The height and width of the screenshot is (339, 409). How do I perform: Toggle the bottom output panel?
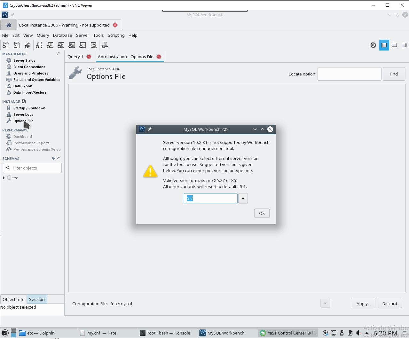(394, 45)
